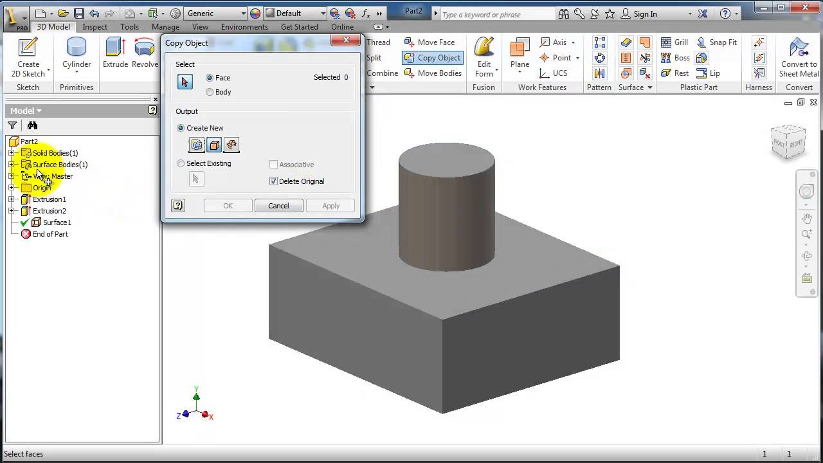This screenshot has width=823, height=463.
Task: Click the Lip tool
Action: [x=708, y=73]
